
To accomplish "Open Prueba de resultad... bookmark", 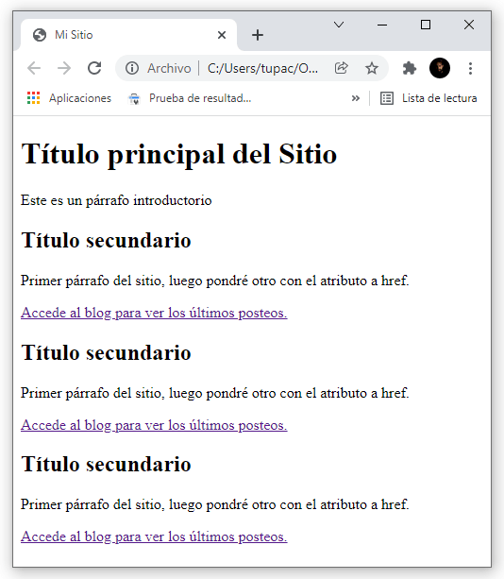I will point(190,98).
